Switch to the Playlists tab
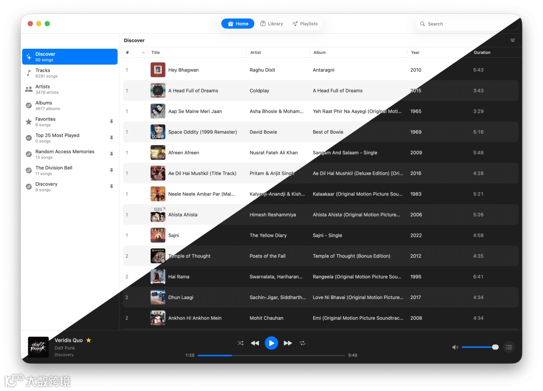The height and width of the screenshot is (391, 543). click(305, 24)
